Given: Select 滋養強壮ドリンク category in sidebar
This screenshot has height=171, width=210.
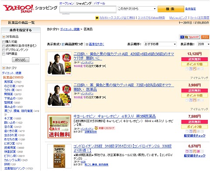Looking at the screenshot, I should [x=14, y=168].
